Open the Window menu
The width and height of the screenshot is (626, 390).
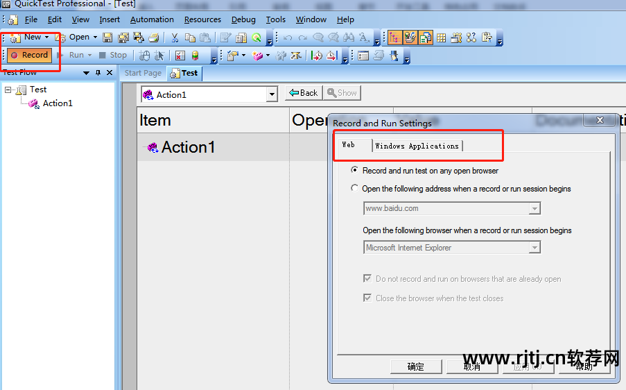click(x=311, y=19)
